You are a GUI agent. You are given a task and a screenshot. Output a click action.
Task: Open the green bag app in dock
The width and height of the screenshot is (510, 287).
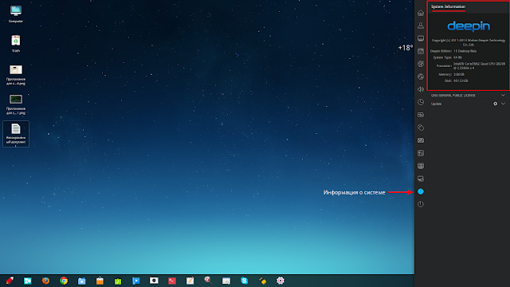click(118, 281)
